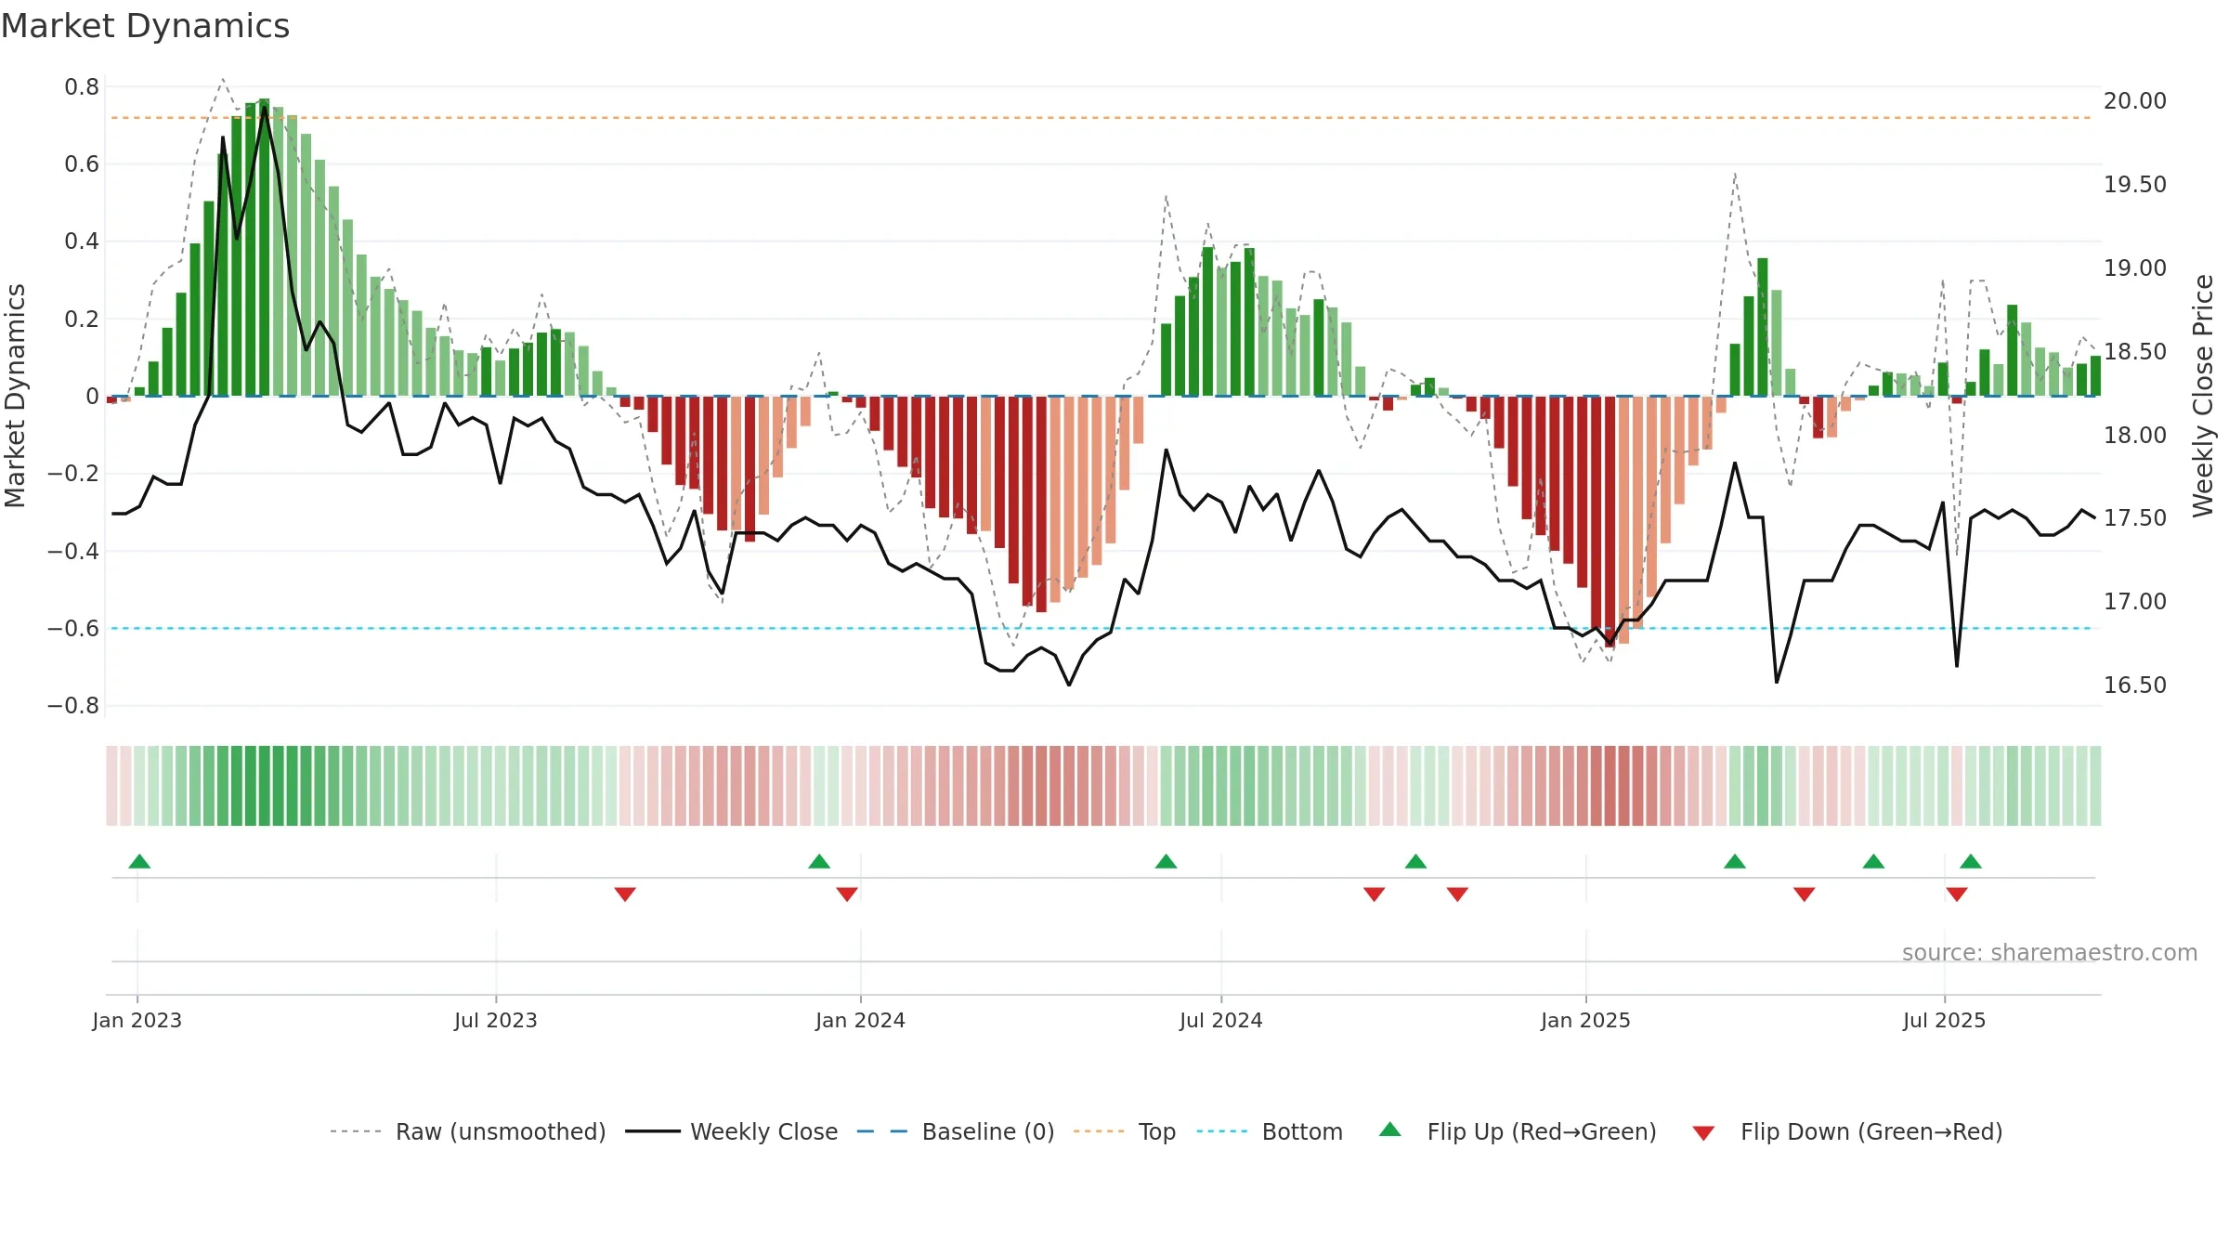Click the green flip-up triangle in March 2025

tap(1735, 861)
